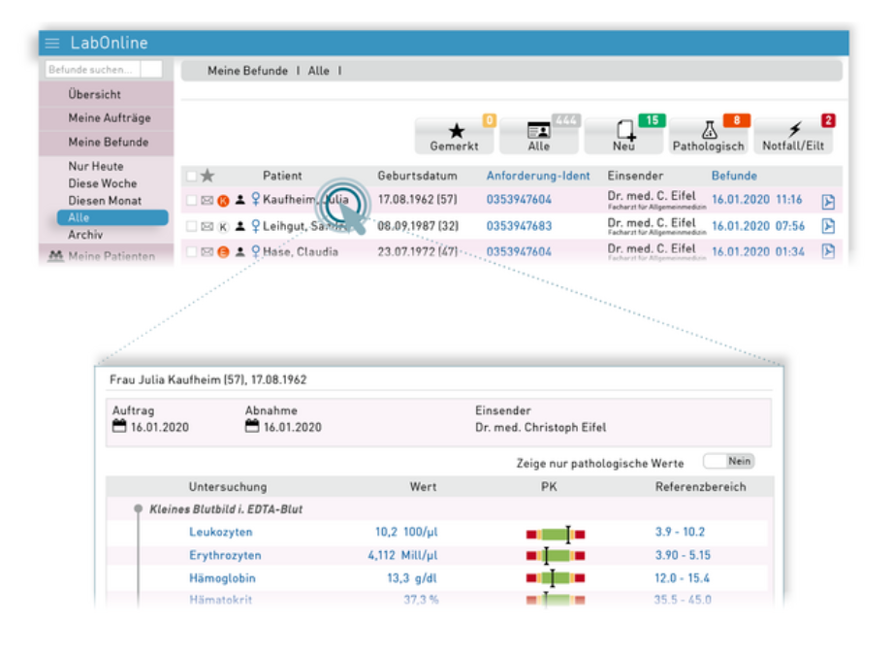The height and width of the screenshot is (653, 893).
Task: Click Leukozyten reference range 3.9 - 10.2
Action: click(680, 532)
